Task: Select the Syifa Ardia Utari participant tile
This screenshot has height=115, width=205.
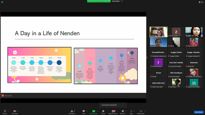Action: coord(159,83)
